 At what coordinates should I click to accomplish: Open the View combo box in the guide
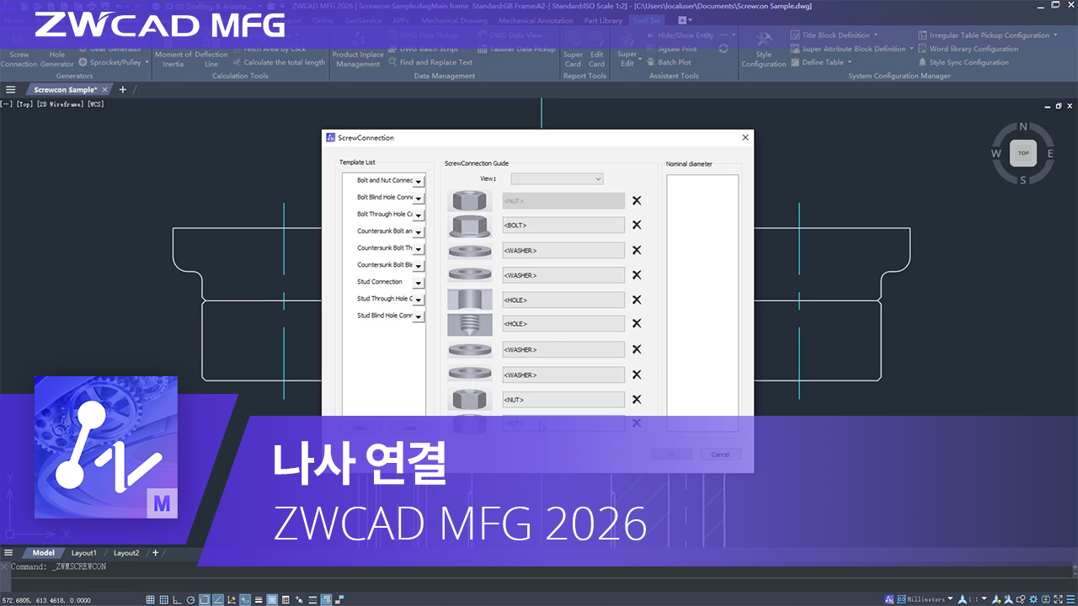tap(557, 178)
